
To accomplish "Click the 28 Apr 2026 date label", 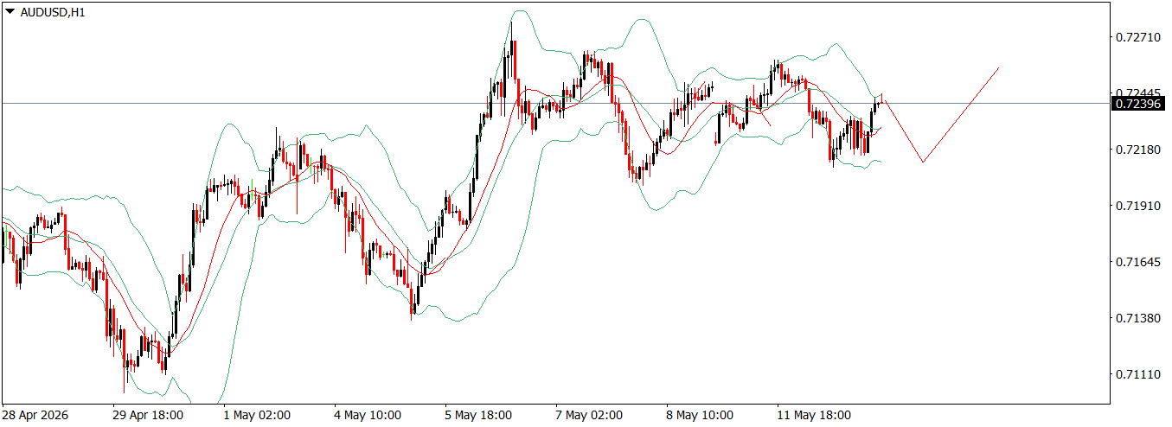I will (35, 415).
